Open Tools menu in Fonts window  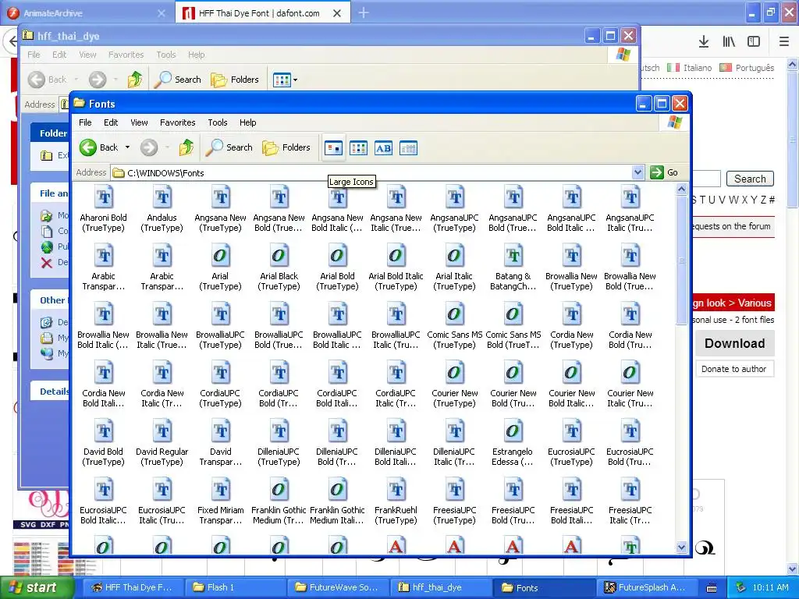point(218,122)
